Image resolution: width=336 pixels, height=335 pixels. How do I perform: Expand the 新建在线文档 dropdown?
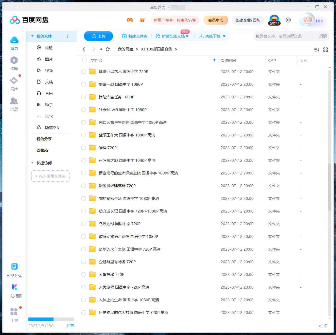187,36
